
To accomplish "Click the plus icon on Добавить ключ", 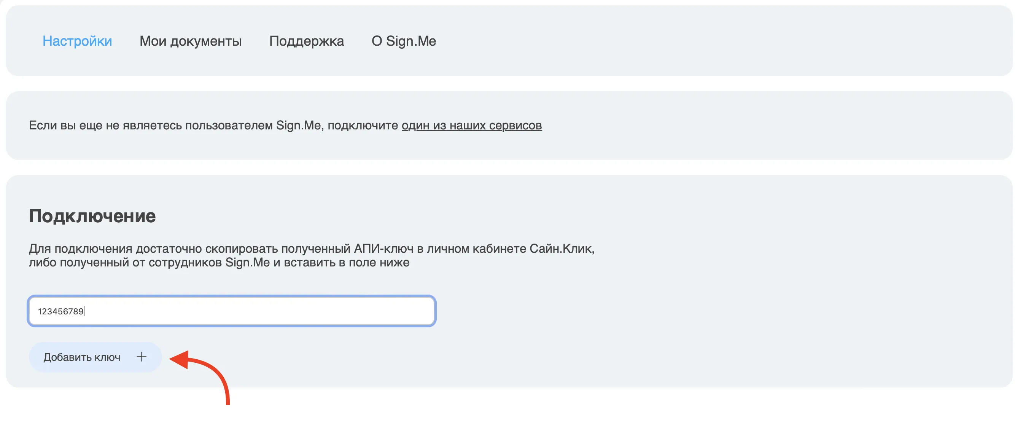I will 142,357.
